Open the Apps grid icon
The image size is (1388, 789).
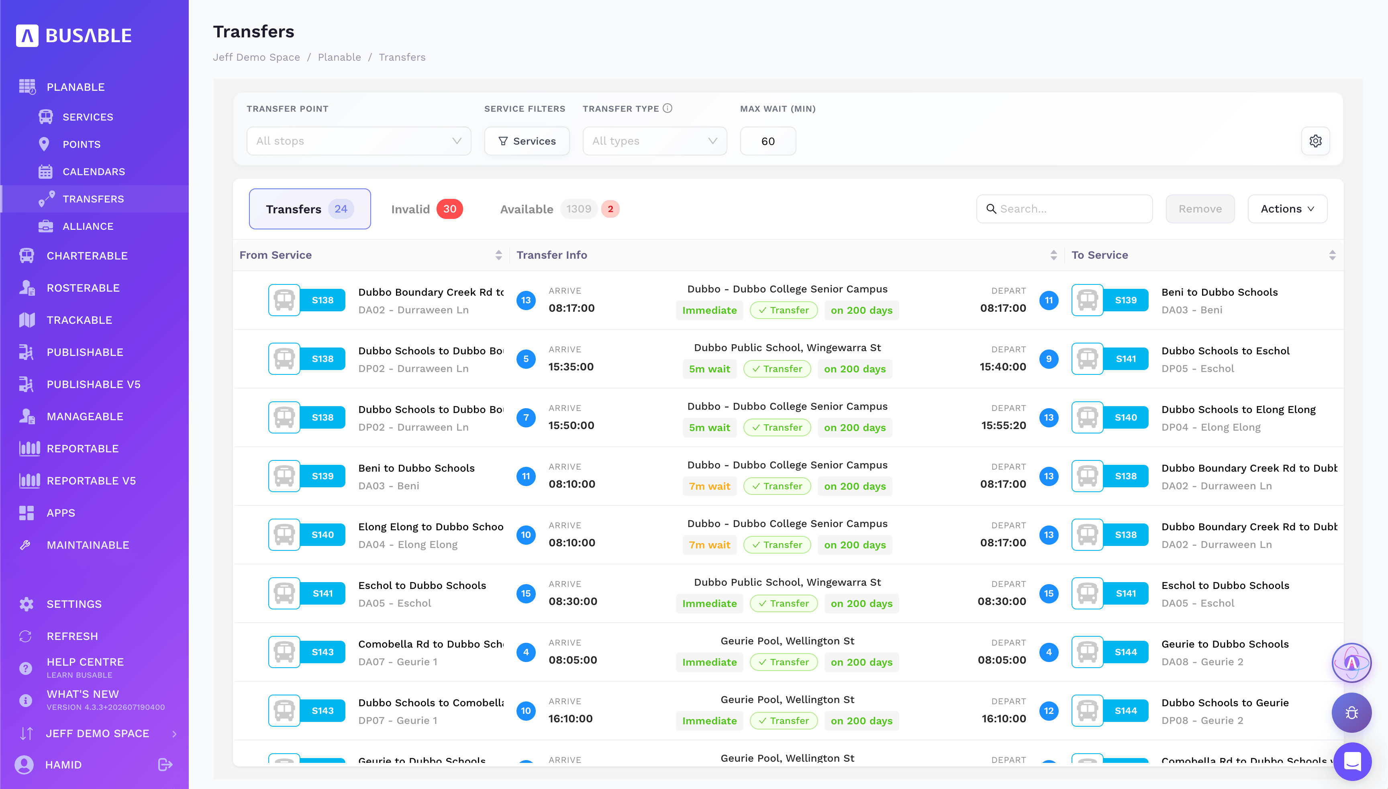click(x=27, y=513)
